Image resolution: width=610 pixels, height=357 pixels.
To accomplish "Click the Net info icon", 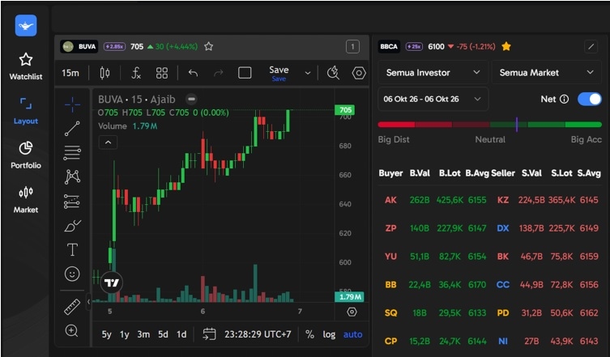I will tap(564, 99).
